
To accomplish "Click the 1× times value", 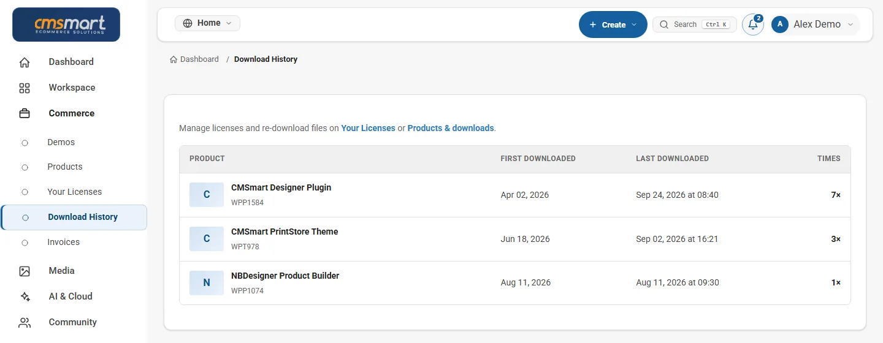I will [x=836, y=283].
